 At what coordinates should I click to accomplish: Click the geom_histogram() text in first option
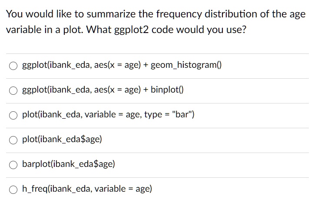pos(186,65)
